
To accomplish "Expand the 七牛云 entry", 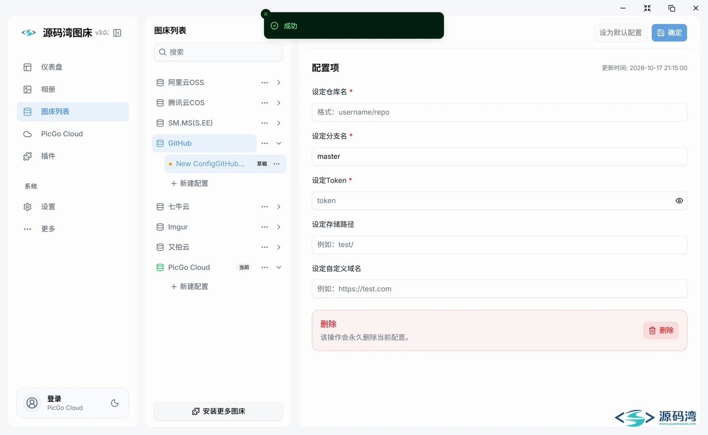I will click(279, 207).
